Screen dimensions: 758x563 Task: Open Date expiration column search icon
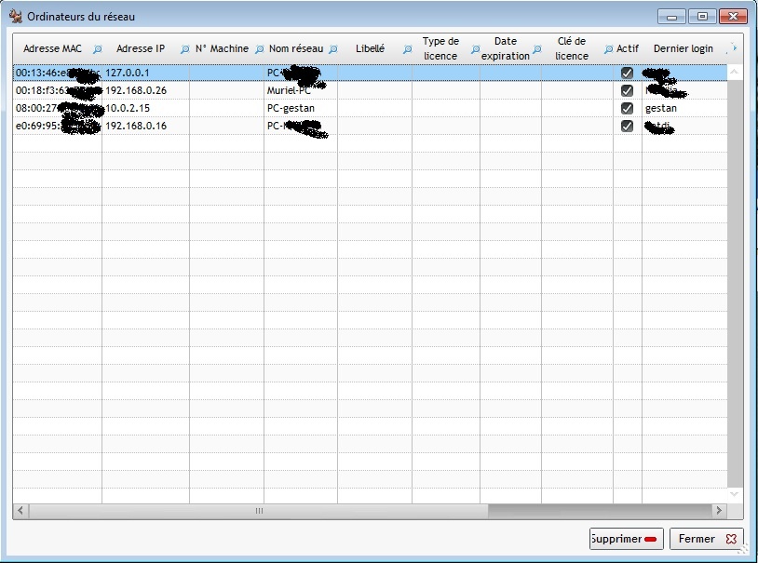[536, 49]
